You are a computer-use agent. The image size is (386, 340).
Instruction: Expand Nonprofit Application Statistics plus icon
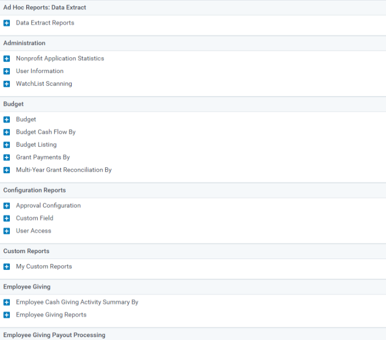(6, 59)
